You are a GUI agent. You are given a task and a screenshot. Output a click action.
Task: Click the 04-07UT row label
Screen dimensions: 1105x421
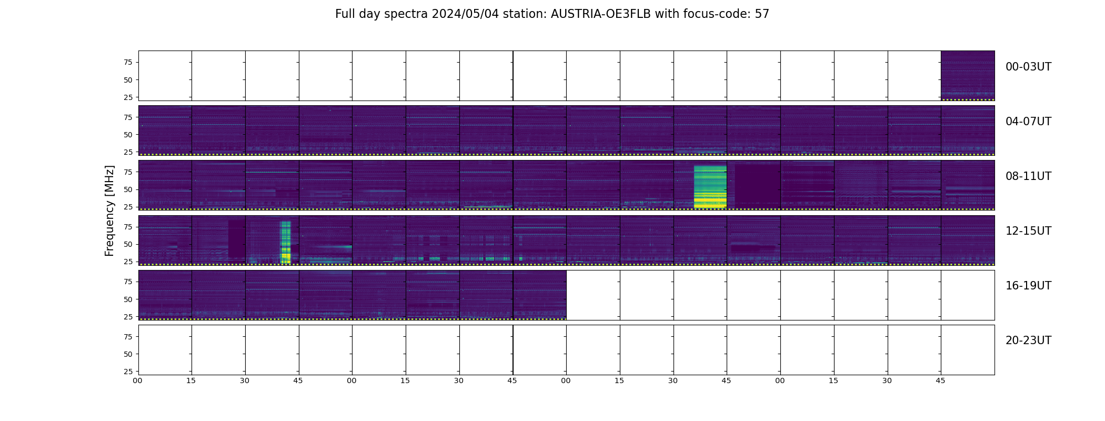pyautogui.click(x=1028, y=122)
